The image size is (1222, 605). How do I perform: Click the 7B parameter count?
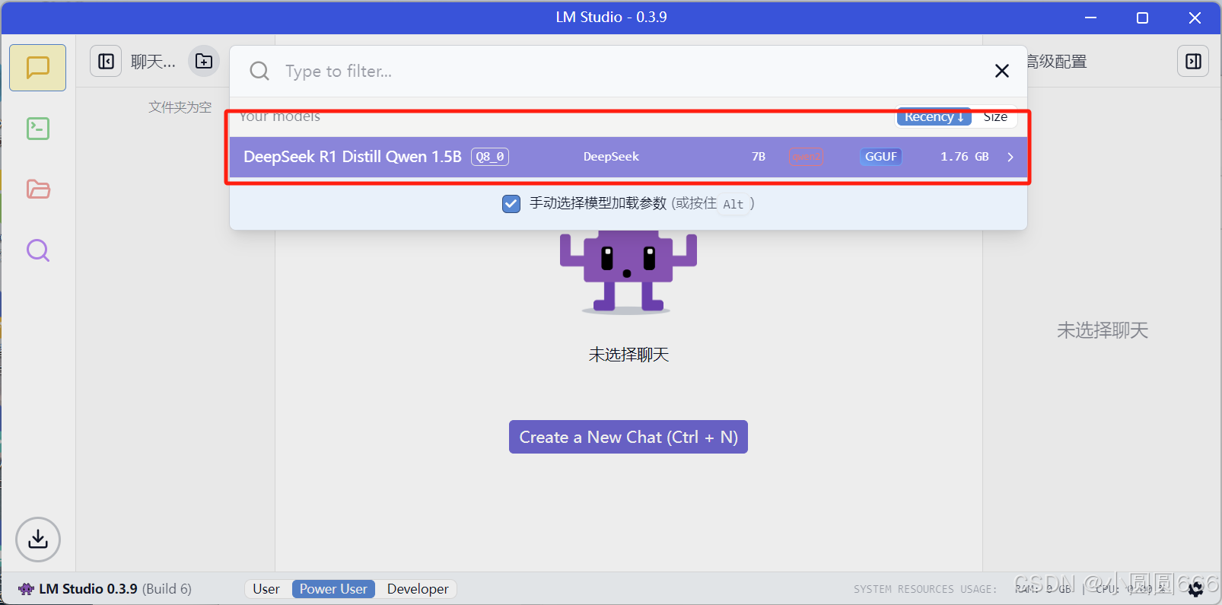tap(759, 157)
